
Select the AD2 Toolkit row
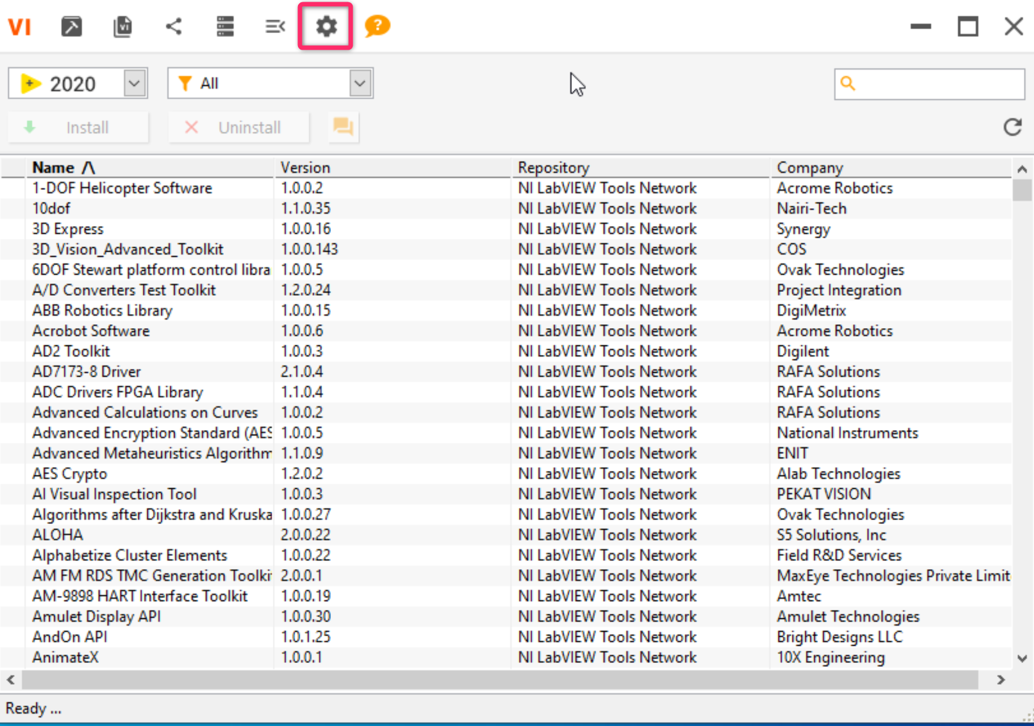pyautogui.click(x=506, y=351)
